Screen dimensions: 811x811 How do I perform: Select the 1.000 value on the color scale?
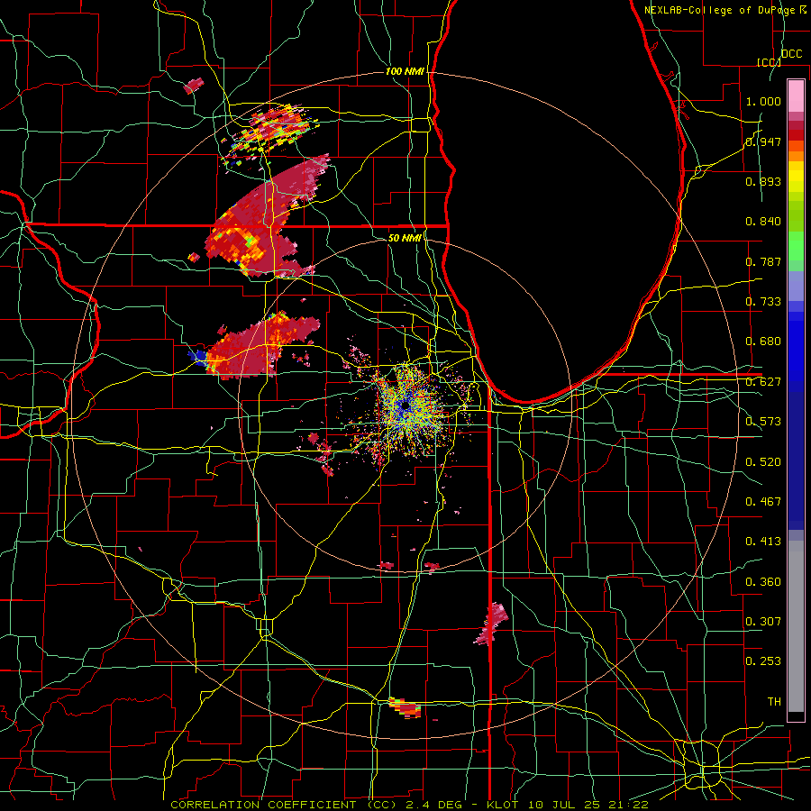point(763,101)
